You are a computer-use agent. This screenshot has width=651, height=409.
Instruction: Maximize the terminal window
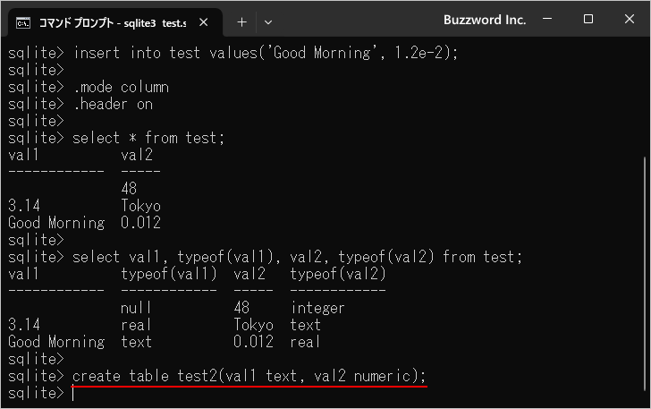588,19
